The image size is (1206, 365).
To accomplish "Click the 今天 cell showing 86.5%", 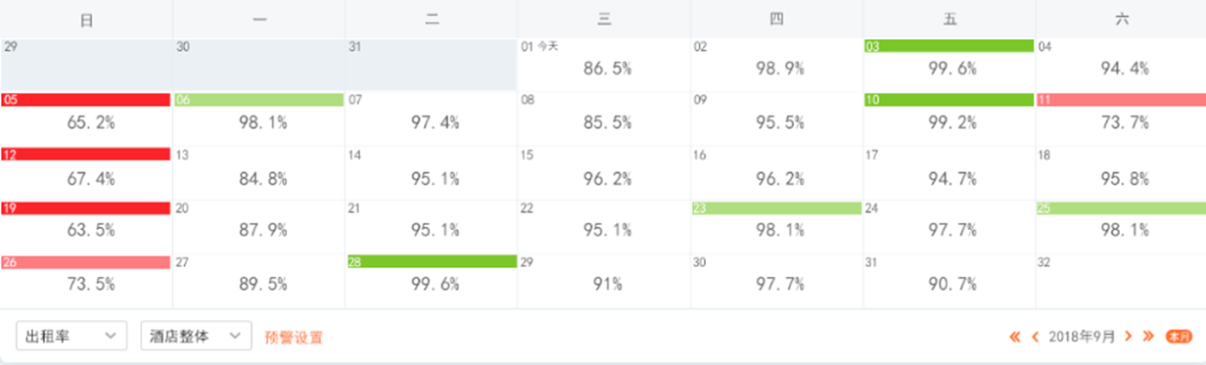I will [604, 66].
